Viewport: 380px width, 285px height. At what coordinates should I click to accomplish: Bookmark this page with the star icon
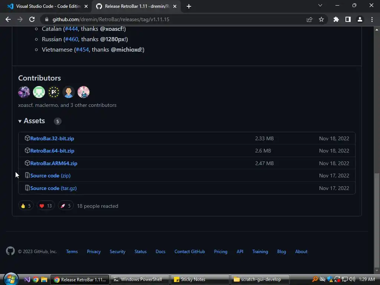click(x=321, y=19)
